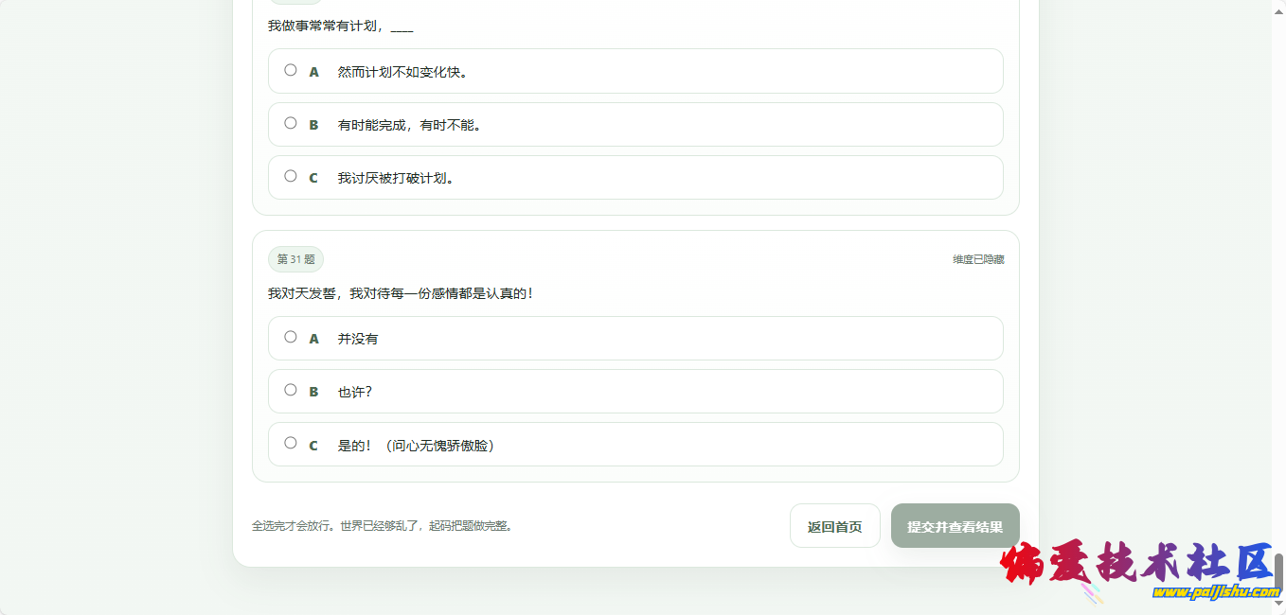Select radio button for option A 然而计划不如变化快
The width and height of the screenshot is (1286, 615).
pos(291,70)
